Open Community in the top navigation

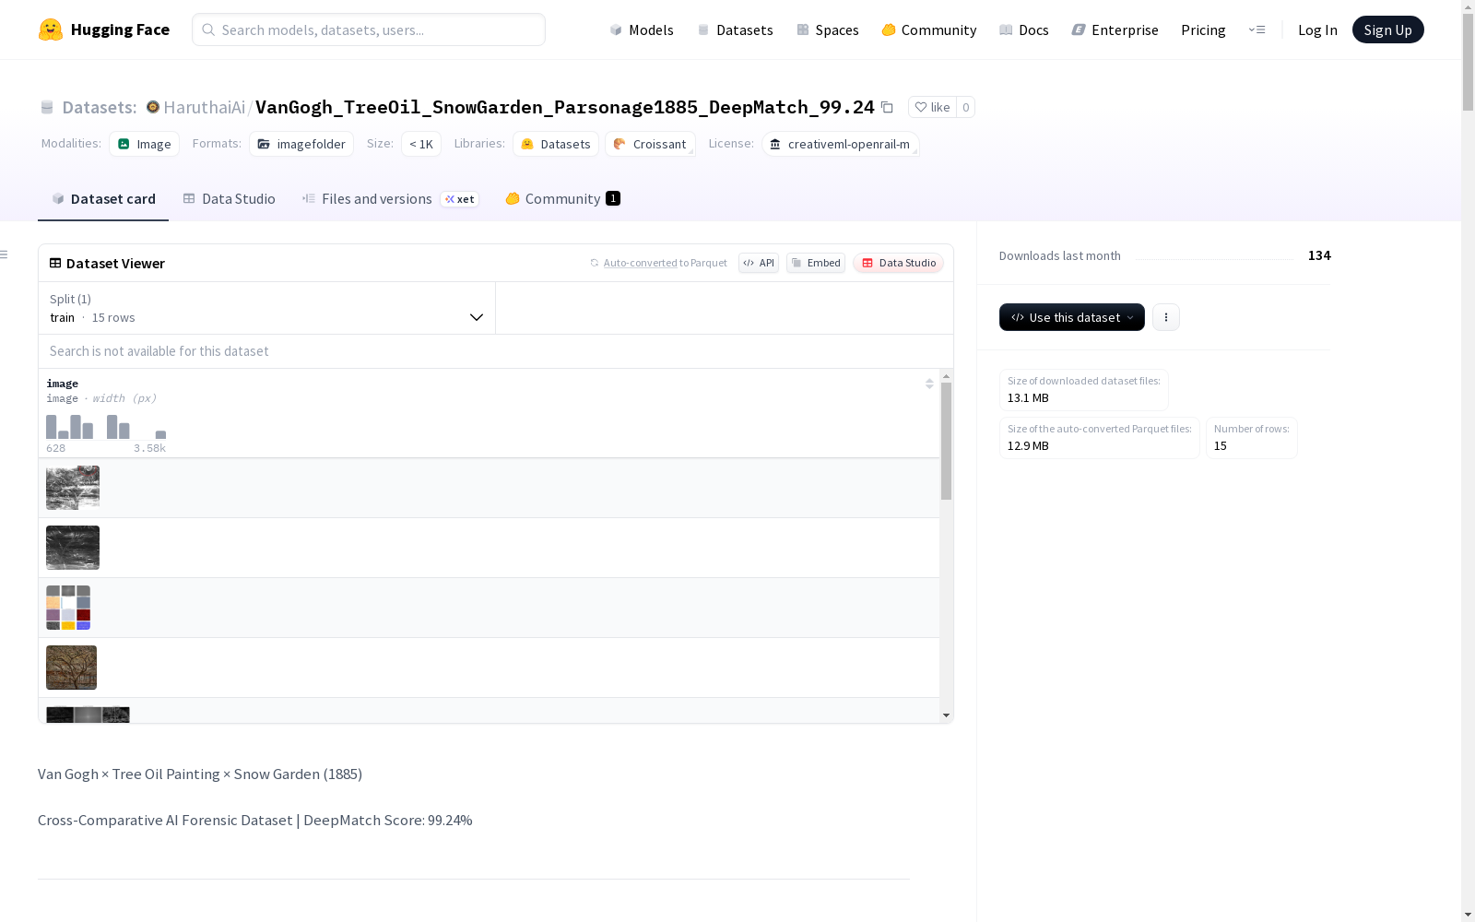tap(929, 30)
